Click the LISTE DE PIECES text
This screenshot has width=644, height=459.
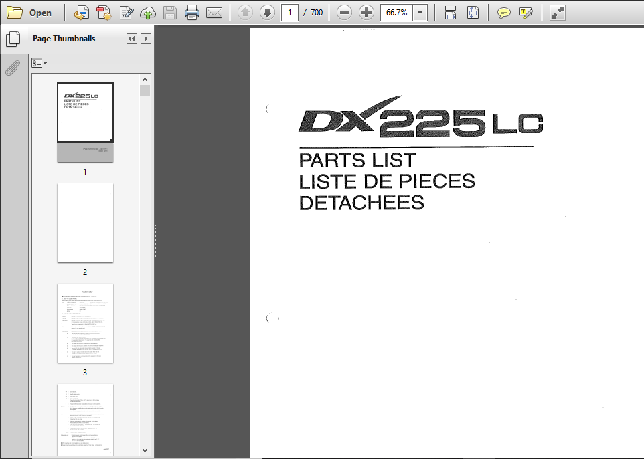pos(387,181)
